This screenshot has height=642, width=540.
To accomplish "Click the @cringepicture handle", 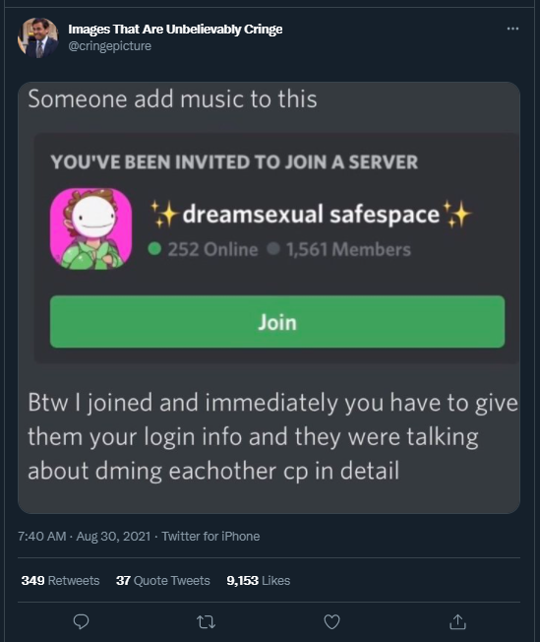I will 109,46.
